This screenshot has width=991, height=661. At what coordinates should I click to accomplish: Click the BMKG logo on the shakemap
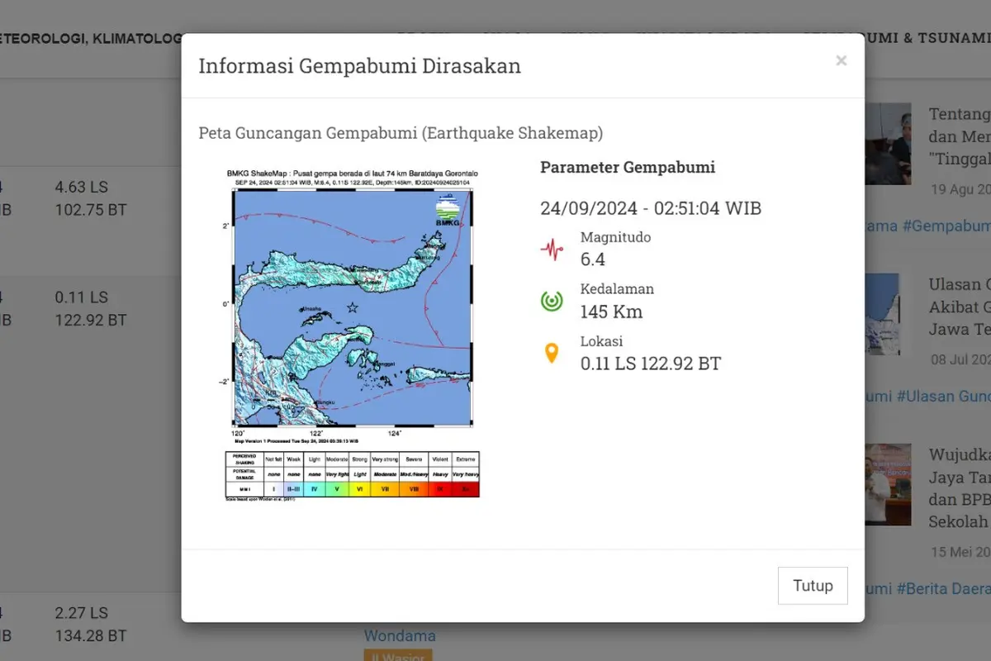click(x=447, y=210)
